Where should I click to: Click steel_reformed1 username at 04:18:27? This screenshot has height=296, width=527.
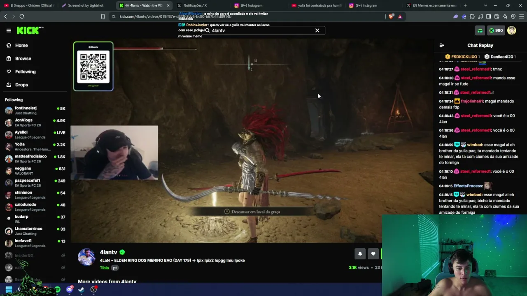(476, 69)
